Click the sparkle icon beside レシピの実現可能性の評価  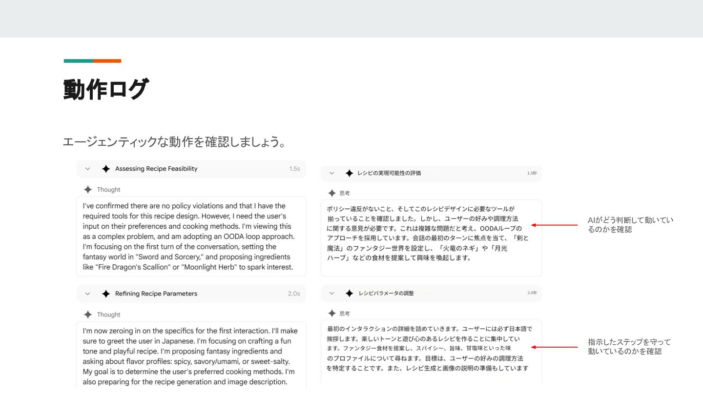pos(349,173)
